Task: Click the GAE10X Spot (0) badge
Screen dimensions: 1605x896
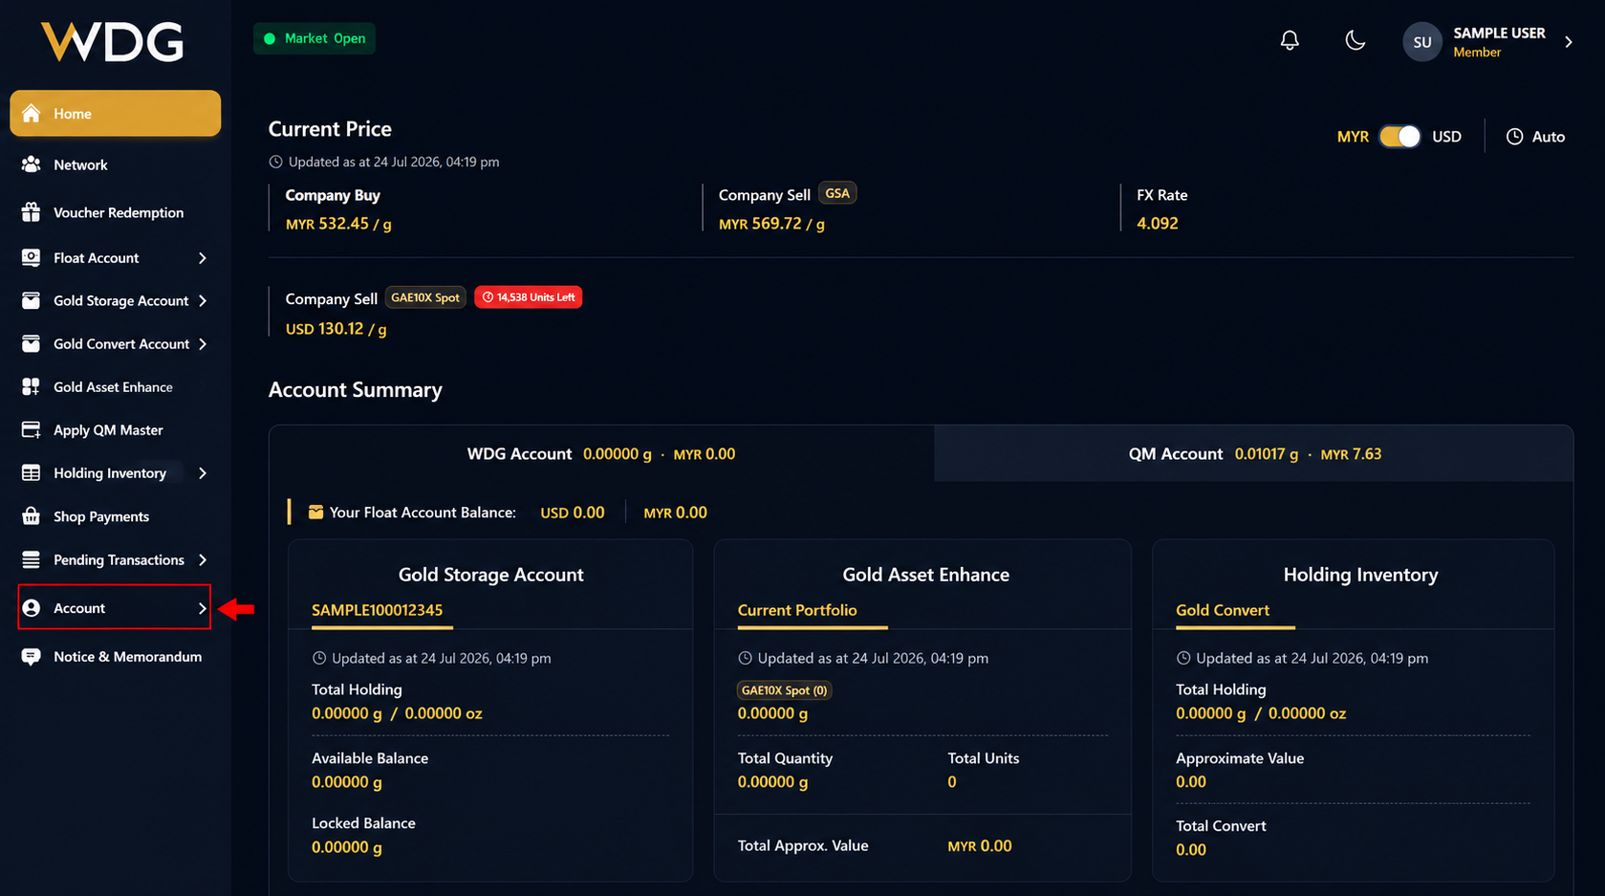Action: 784,690
